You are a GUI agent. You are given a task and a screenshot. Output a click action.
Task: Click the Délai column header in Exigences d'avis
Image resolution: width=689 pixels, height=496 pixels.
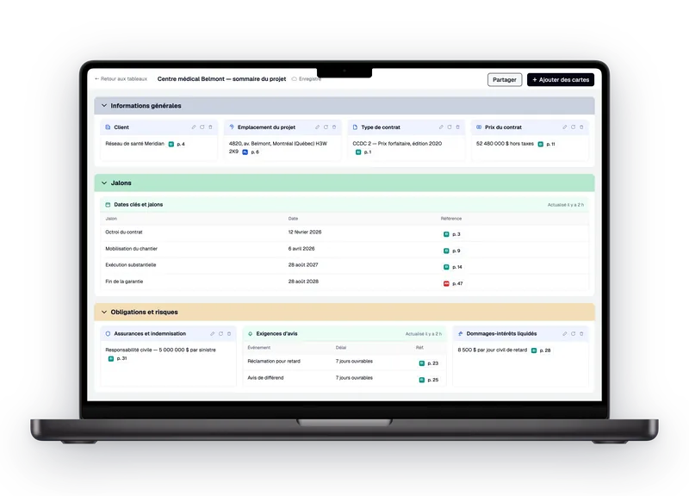point(341,348)
